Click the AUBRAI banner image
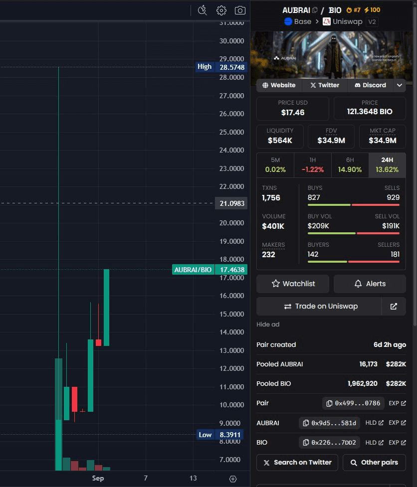The width and height of the screenshot is (417, 487). coord(331,55)
